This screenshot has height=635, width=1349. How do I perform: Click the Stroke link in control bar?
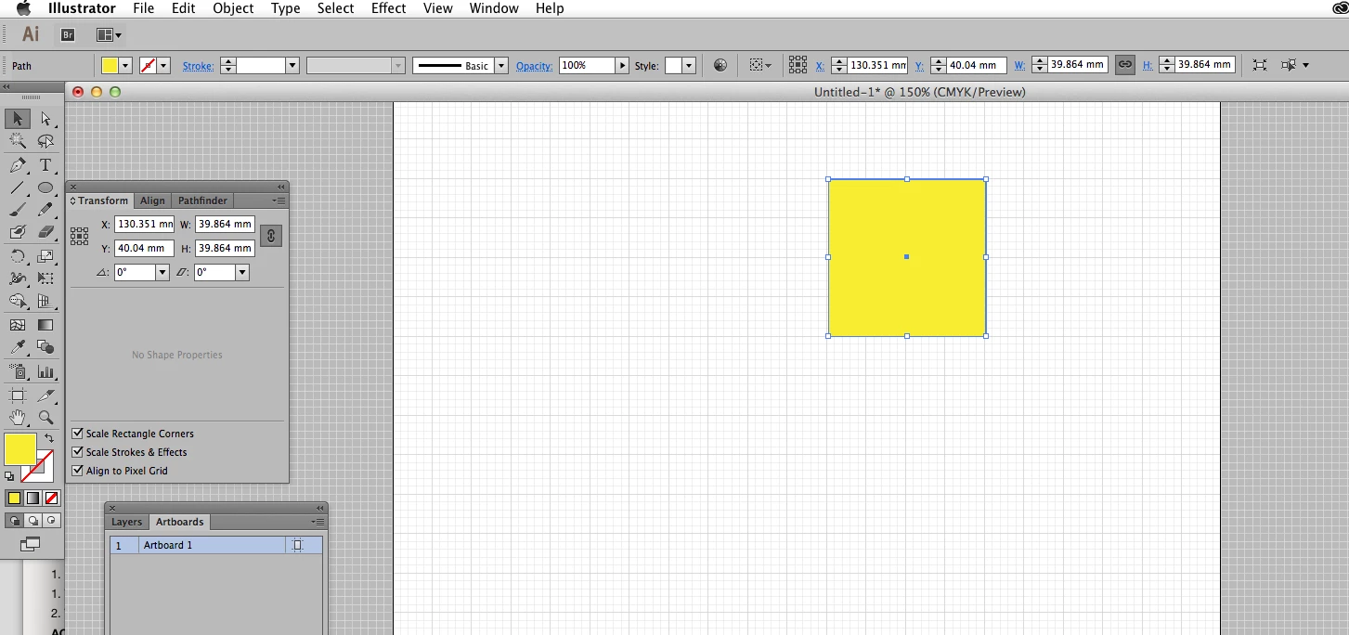(198, 66)
